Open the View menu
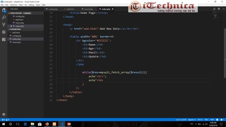This screenshot has height=127, width=226. [21, 5]
